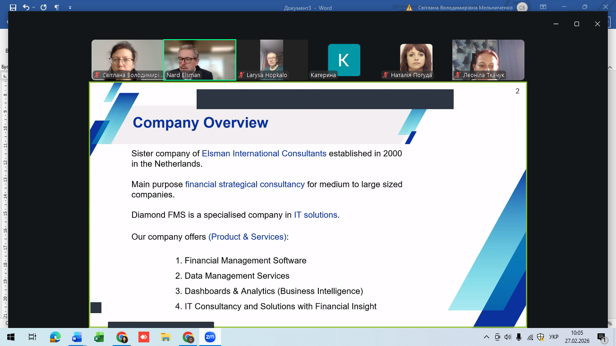This screenshot has height=346, width=616.
Task: Open Windows Security shield tray icon
Action: tap(541, 337)
